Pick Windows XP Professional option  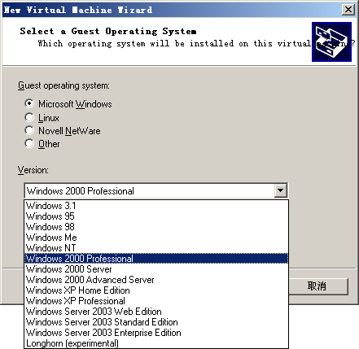click(x=156, y=301)
